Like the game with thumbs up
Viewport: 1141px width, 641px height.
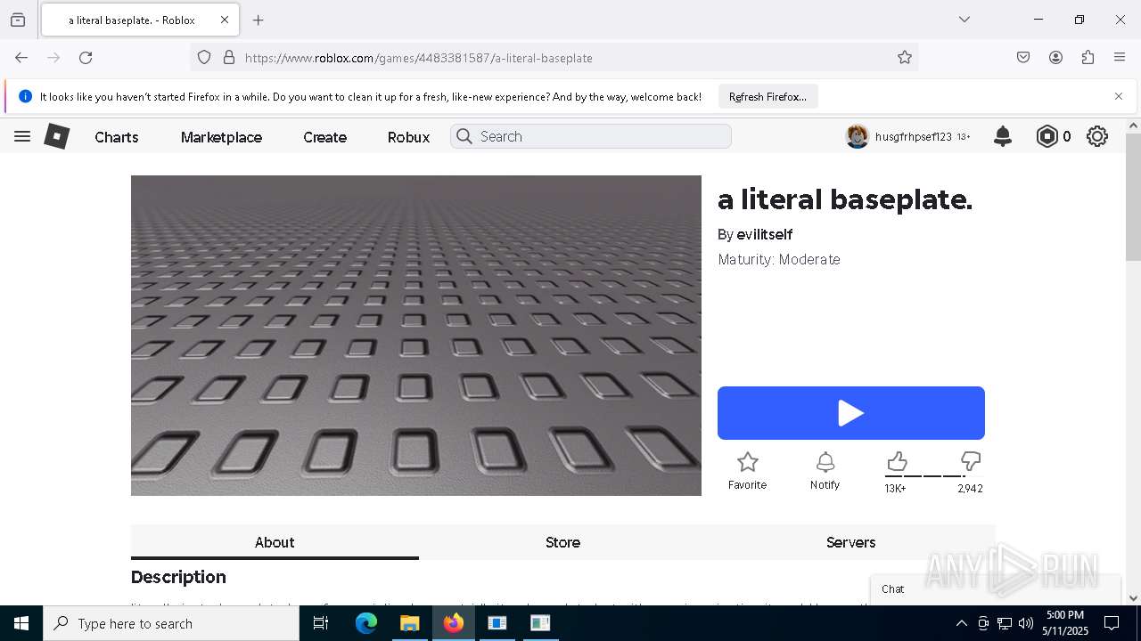897,461
